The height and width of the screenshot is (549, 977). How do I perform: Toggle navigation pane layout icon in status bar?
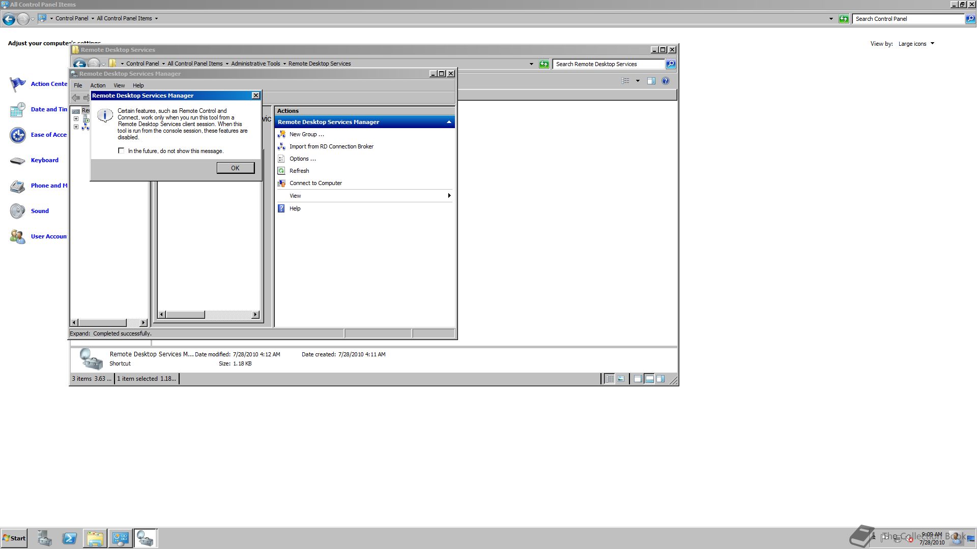point(638,379)
